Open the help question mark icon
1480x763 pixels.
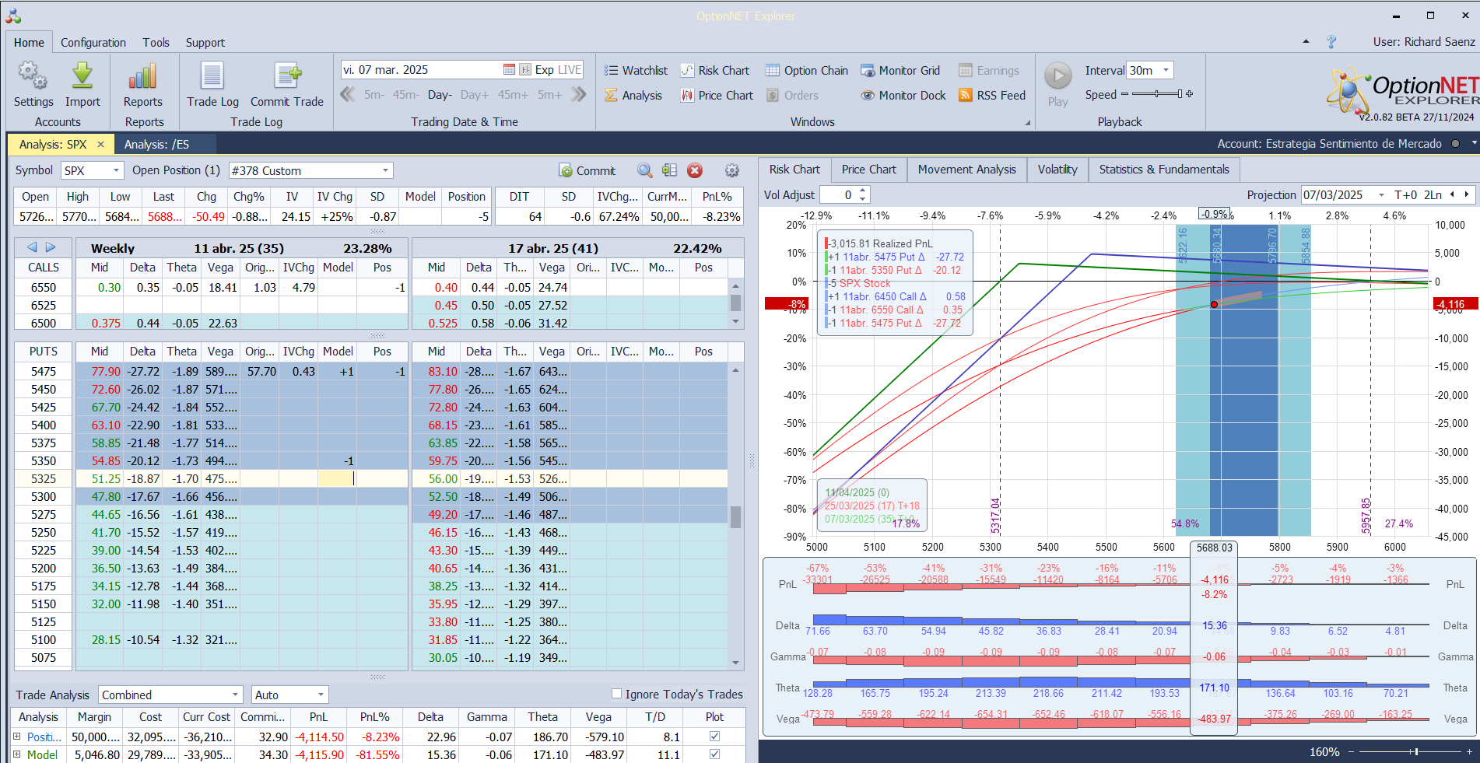1331,42
